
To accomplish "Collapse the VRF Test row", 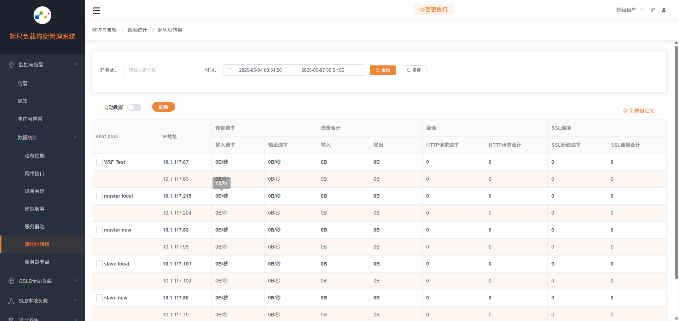I will [99, 162].
